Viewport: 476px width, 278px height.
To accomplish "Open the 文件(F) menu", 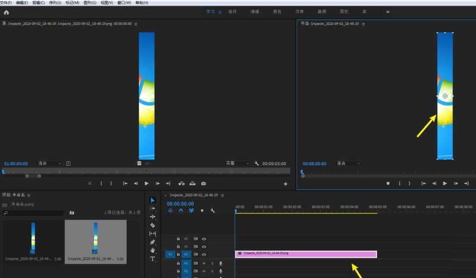I will [x=6, y=3].
